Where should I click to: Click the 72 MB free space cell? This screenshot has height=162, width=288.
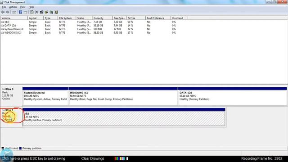(117, 29)
